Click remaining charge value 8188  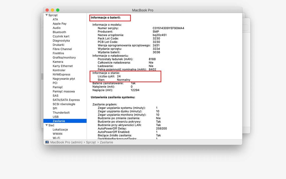152,59
